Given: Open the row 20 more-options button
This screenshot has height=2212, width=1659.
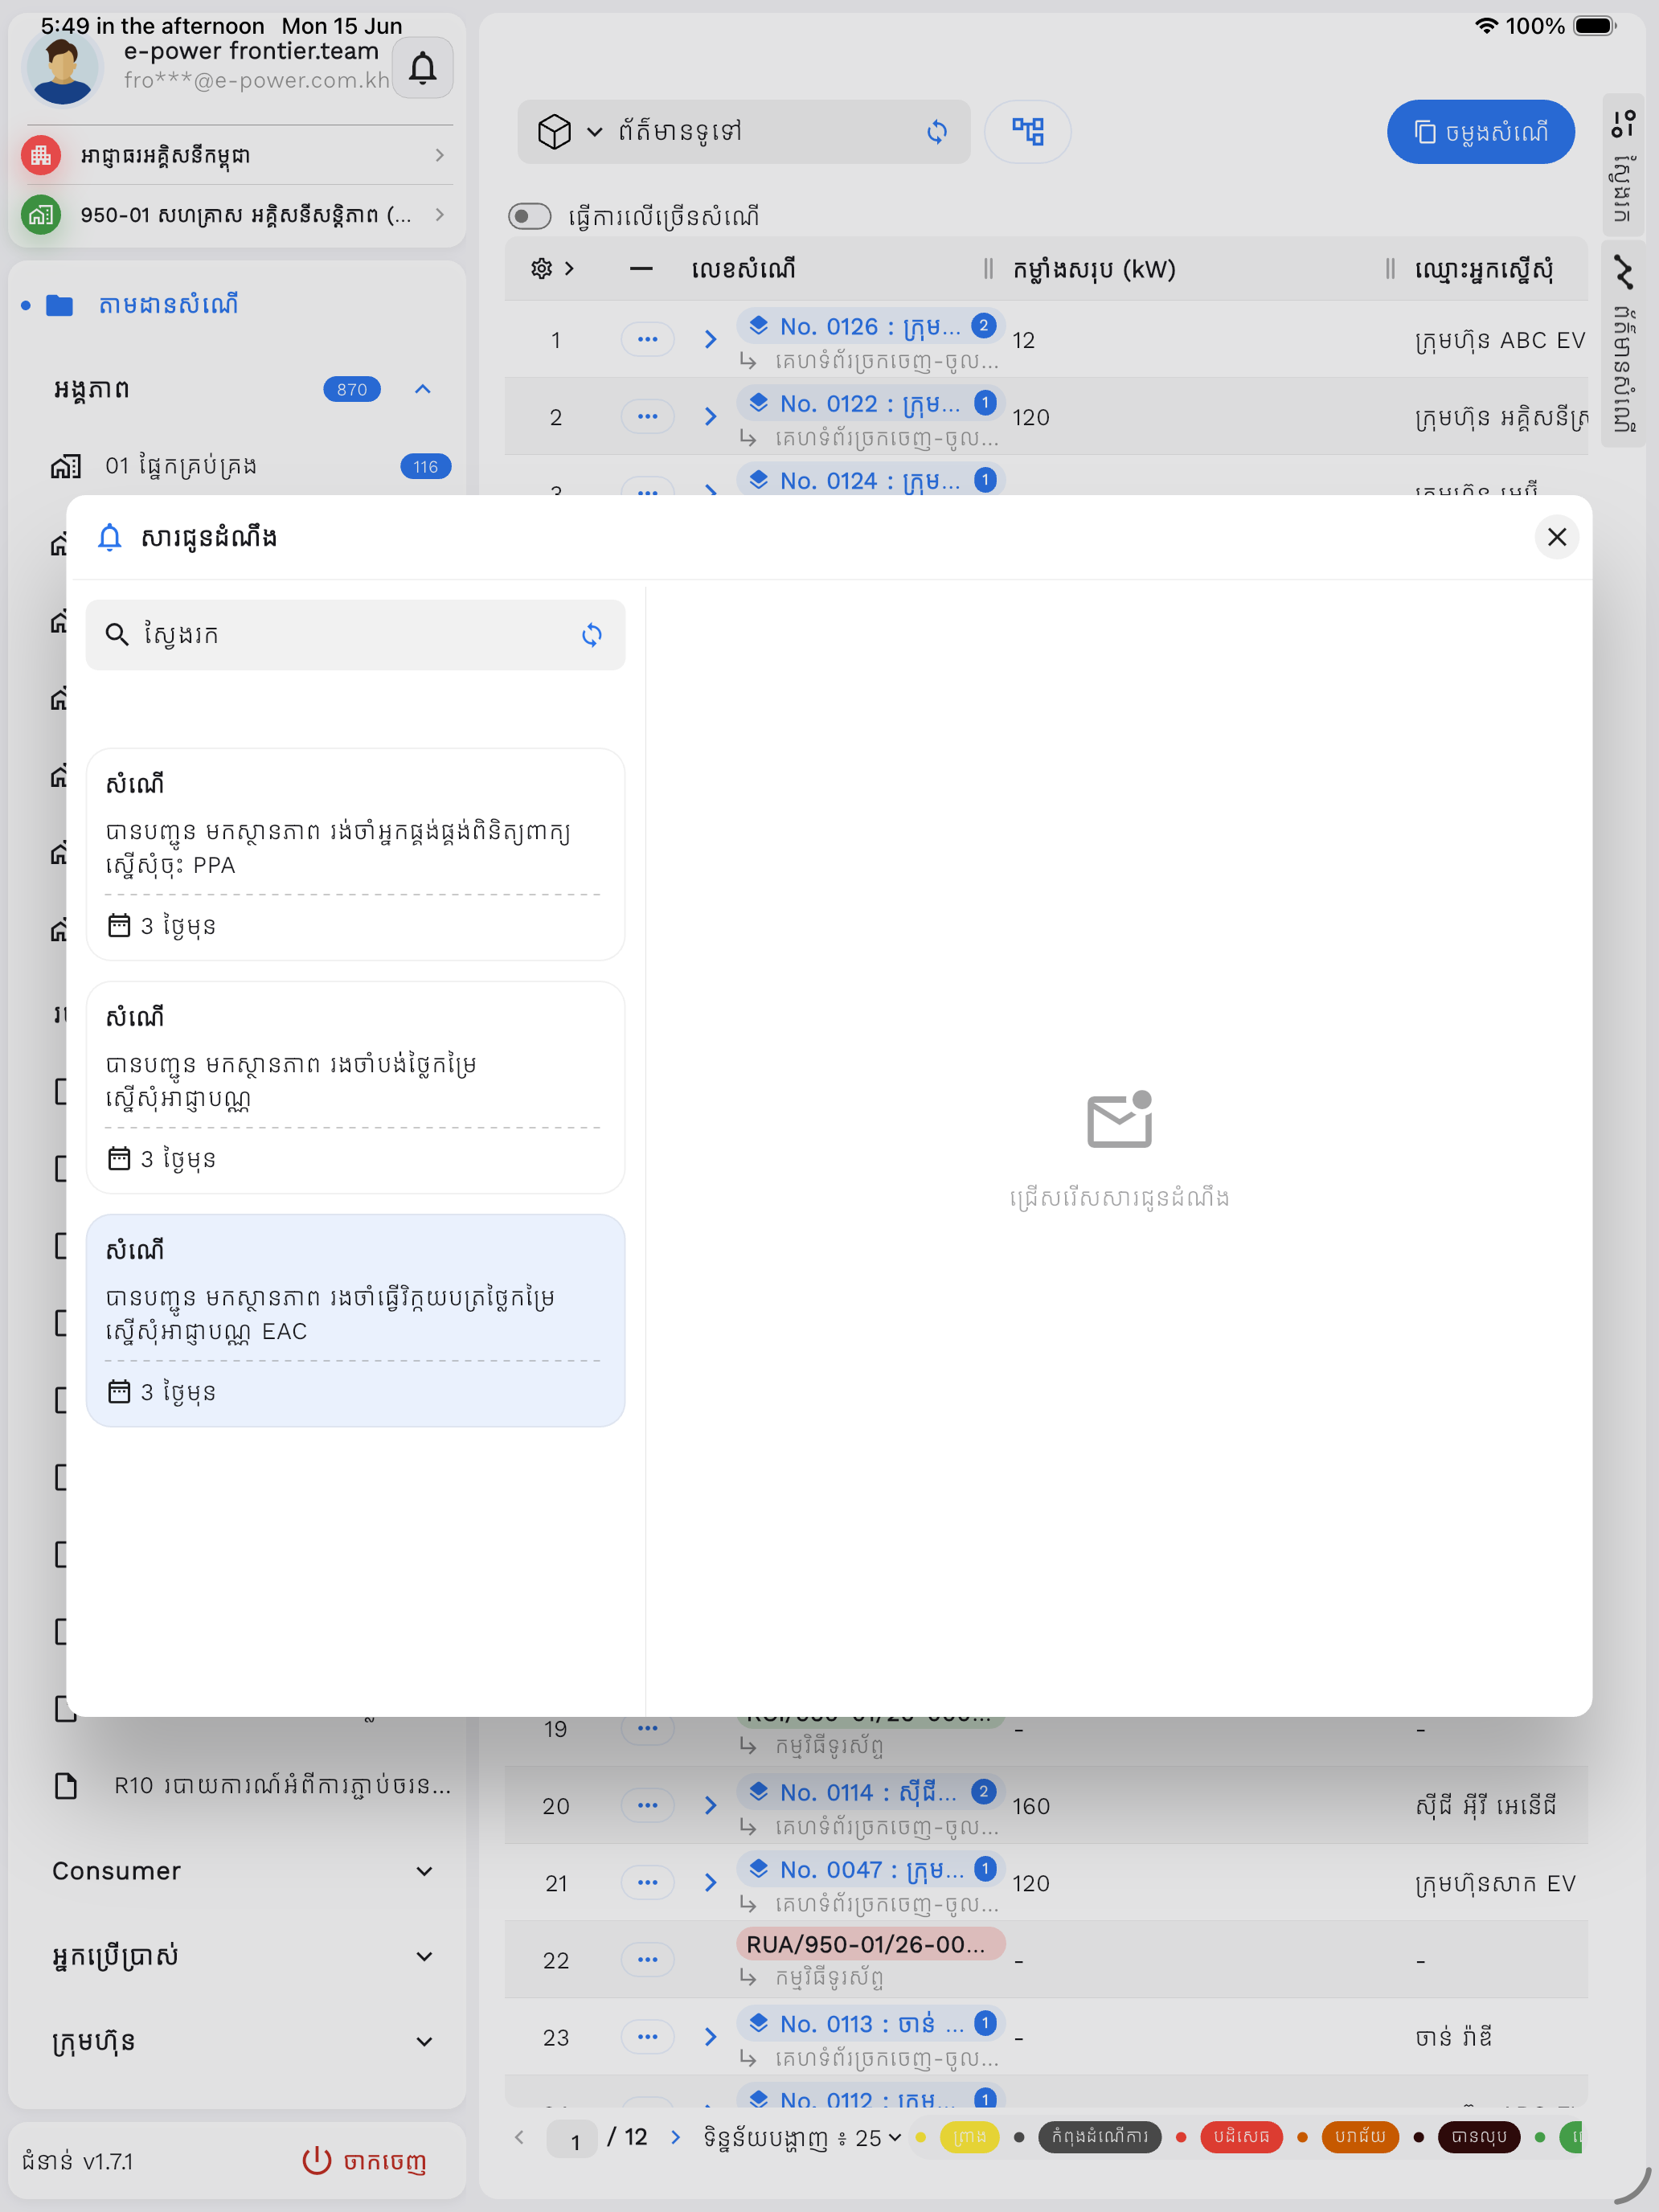Looking at the screenshot, I should click(x=647, y=1806).
